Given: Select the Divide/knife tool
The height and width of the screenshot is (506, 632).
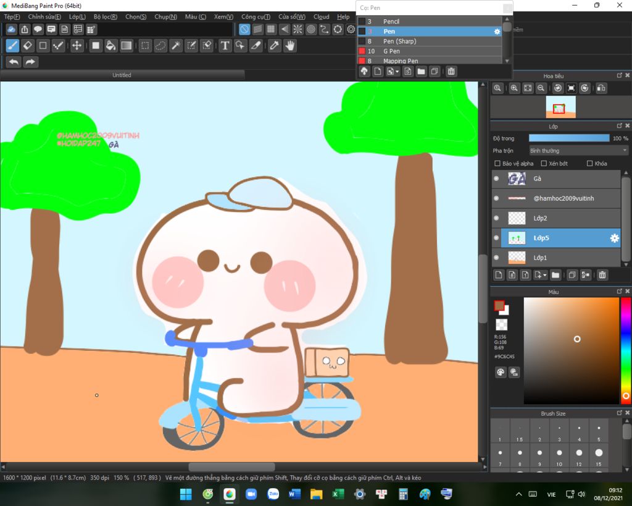Looking at the screenshot, I should [256, 46].
